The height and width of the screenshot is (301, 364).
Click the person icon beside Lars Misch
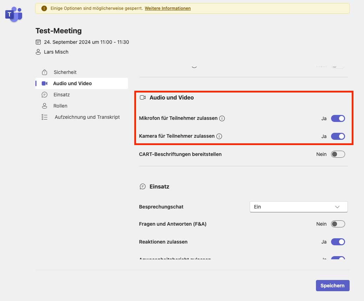tap(38, 52)
